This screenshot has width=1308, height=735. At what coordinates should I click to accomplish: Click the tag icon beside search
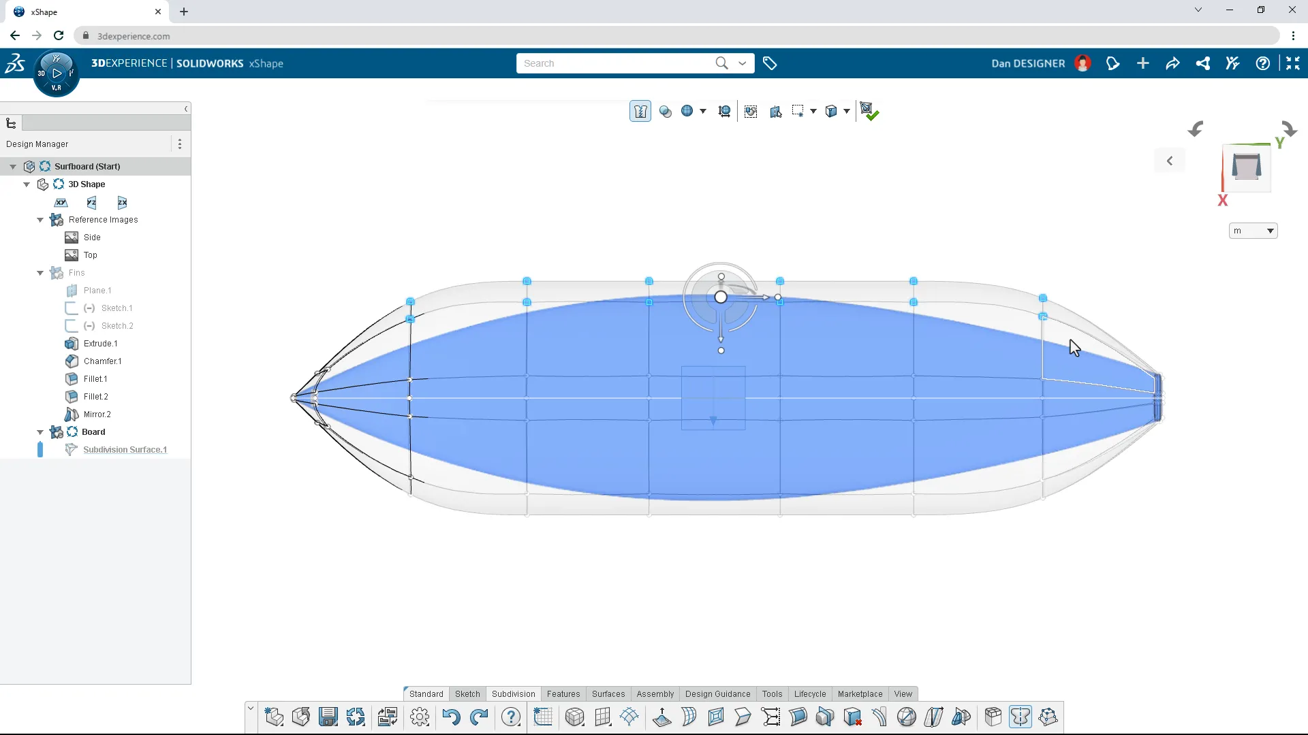pyautogui.click(x=770, y=63)
